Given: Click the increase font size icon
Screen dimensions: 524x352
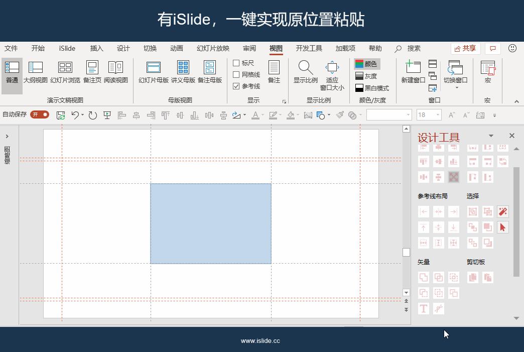Looking at the screenshot, I should 452,115.
